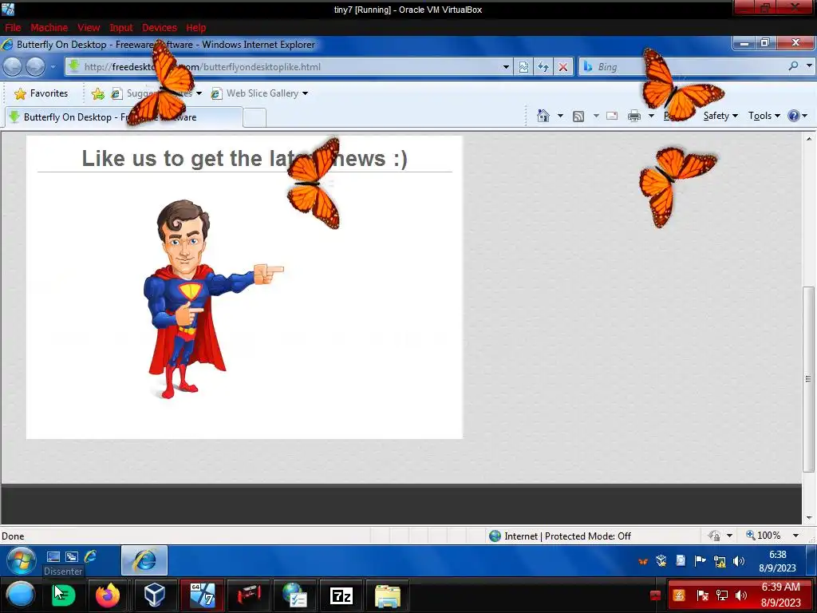Image resolution: width=817 pixels, height=613 pixels.
Task: Open VirtualBox Input menu
Action: click(x=121, y=28)
